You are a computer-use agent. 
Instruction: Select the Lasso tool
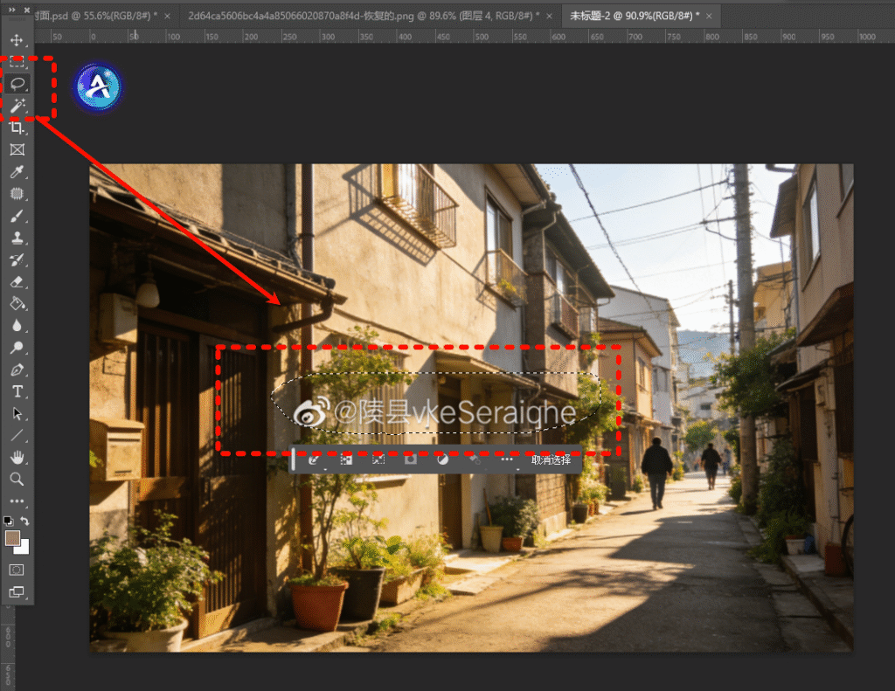17,84
